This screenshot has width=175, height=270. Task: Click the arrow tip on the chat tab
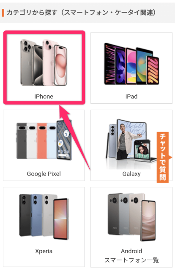[x=170, y=157]
